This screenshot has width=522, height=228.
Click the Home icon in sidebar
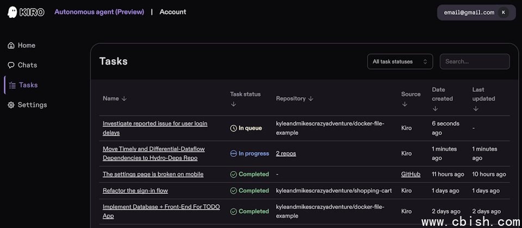click(x=11, y=46)
